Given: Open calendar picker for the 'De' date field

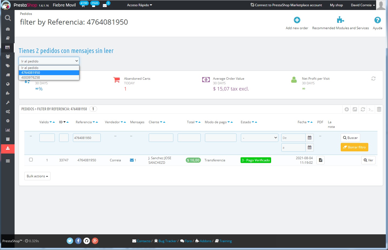Looking at the screenshot, I should [x=309, y=138].
